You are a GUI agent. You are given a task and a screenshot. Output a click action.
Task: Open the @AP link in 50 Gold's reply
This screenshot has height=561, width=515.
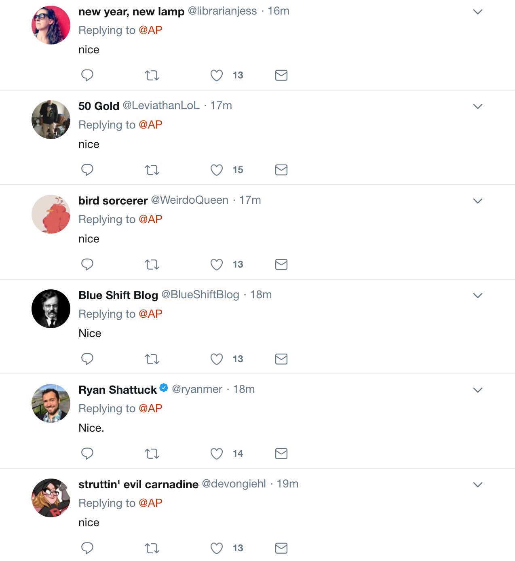pyautogui.click(x=150, y=124)
